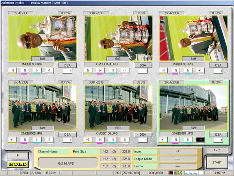Click the F button above HOLD
The height and width of the screenshot is (176, 234).
coord(18,156)
